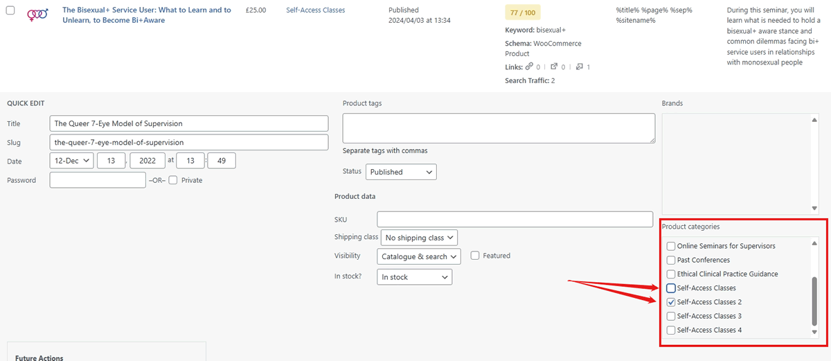Toggle the Private checkbox

click(173, 180)
